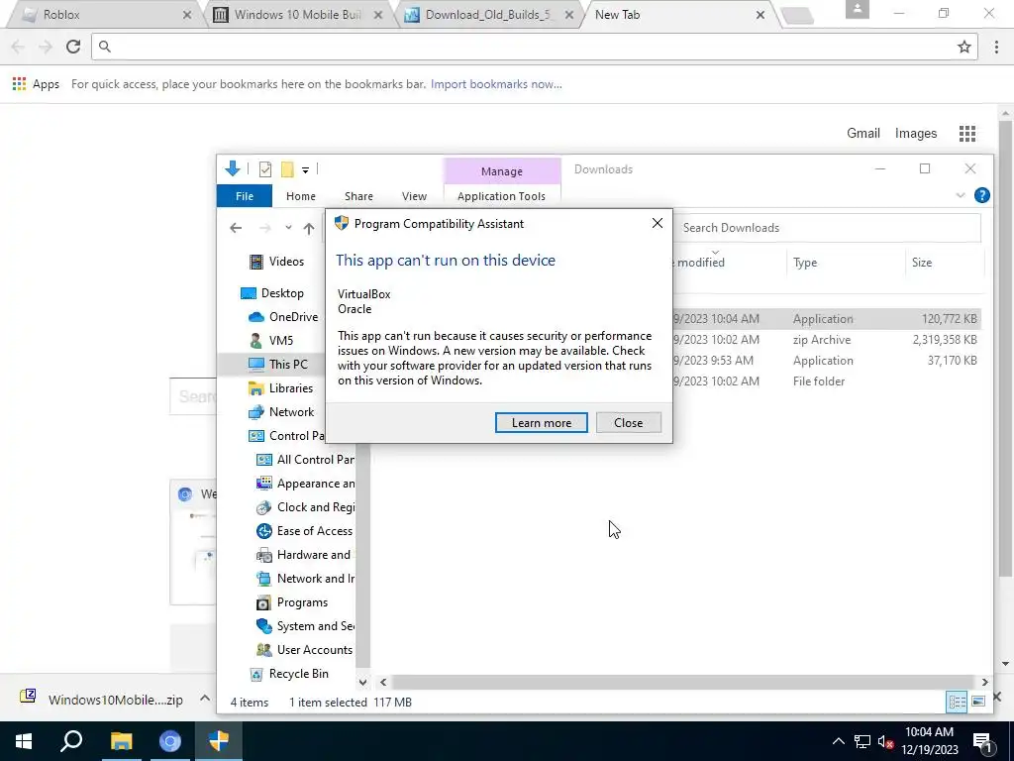Click navigation pane scroll down arrow
The height and width of the screenshot is (761, 1014).
[362, 682]
